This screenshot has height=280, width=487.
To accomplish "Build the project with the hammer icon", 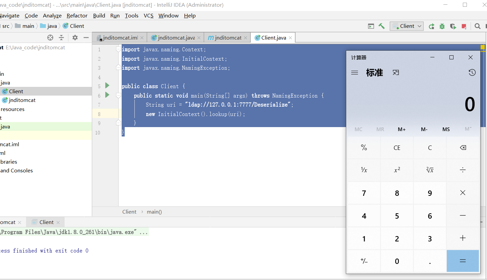I will pyautogui.click(x=382, y=26).
